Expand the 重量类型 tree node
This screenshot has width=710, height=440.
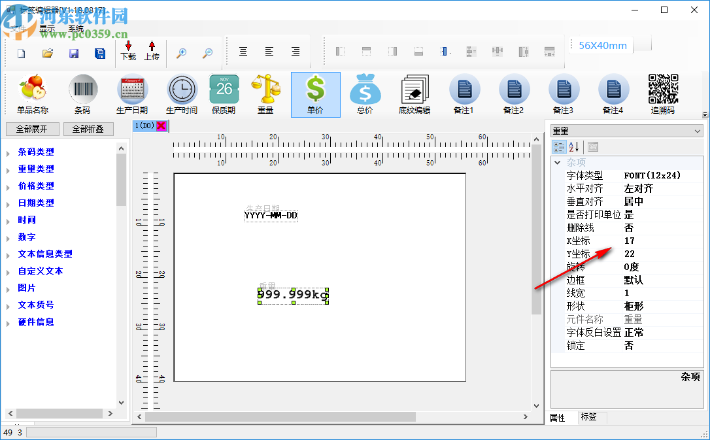8,171
